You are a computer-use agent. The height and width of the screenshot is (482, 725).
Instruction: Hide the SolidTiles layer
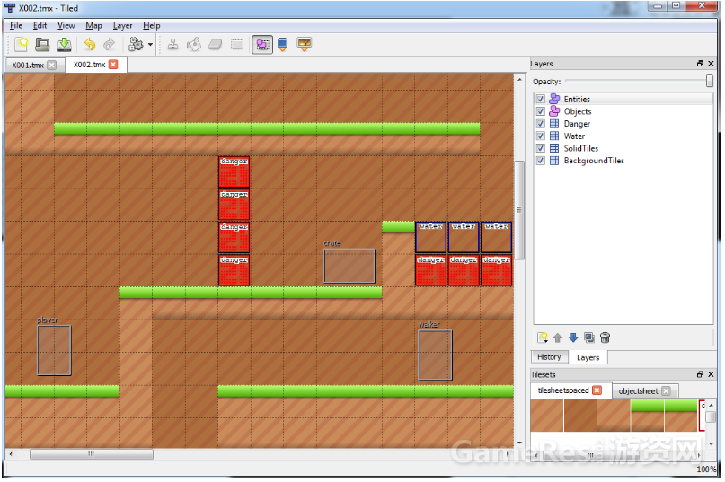point(541,148)
